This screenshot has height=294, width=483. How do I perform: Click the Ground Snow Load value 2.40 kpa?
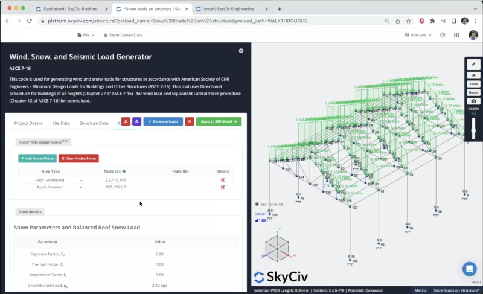click(159, 286)
